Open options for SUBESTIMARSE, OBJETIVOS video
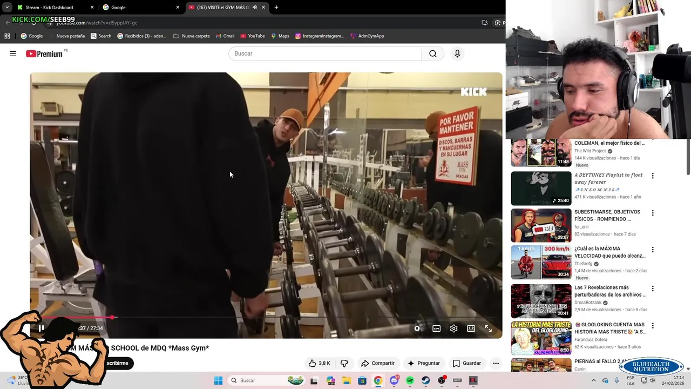Image resolution: width=691 pixels, height=389 pixels. point(653,213)
